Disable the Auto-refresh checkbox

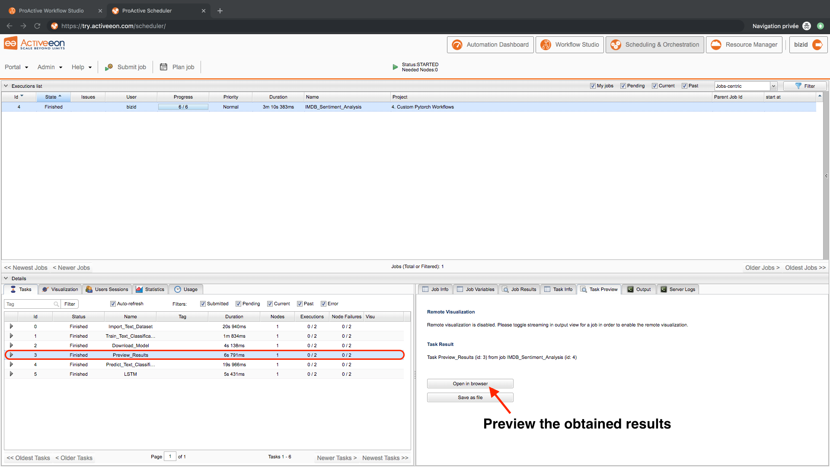(113, 304)
